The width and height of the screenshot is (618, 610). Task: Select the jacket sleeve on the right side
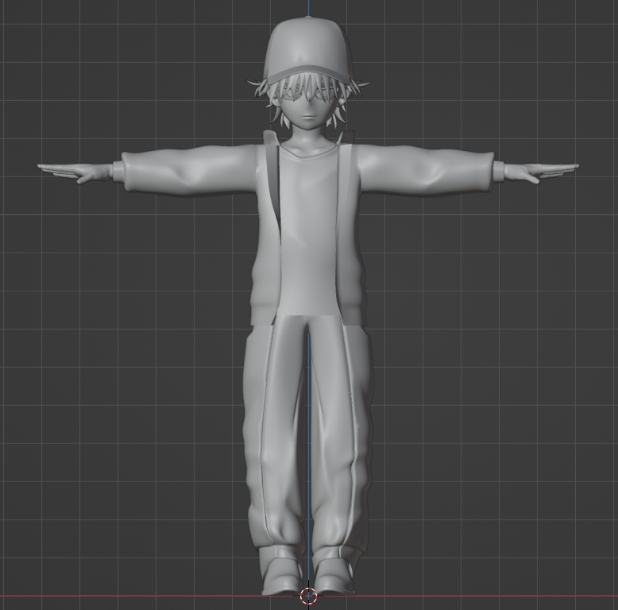[427, 170]
